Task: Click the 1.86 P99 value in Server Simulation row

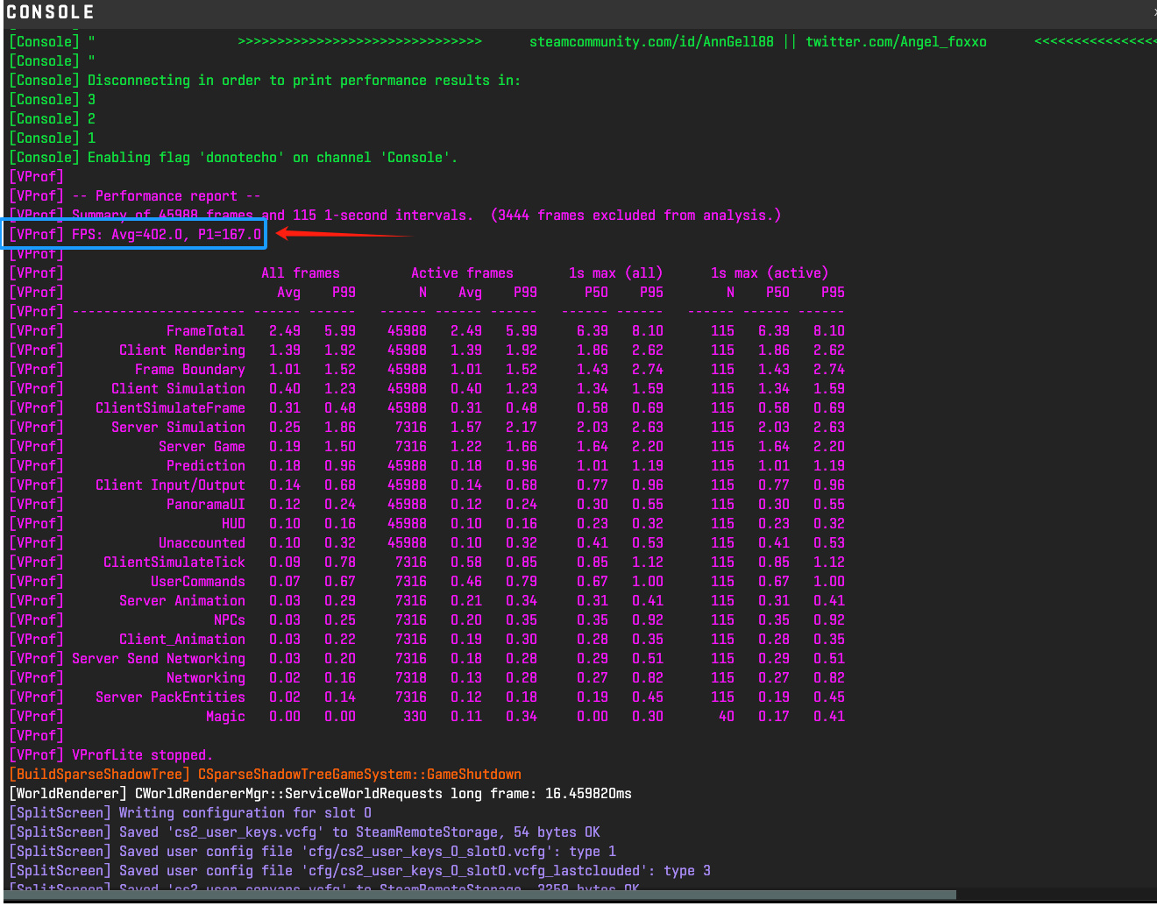Action: [340, 428]
